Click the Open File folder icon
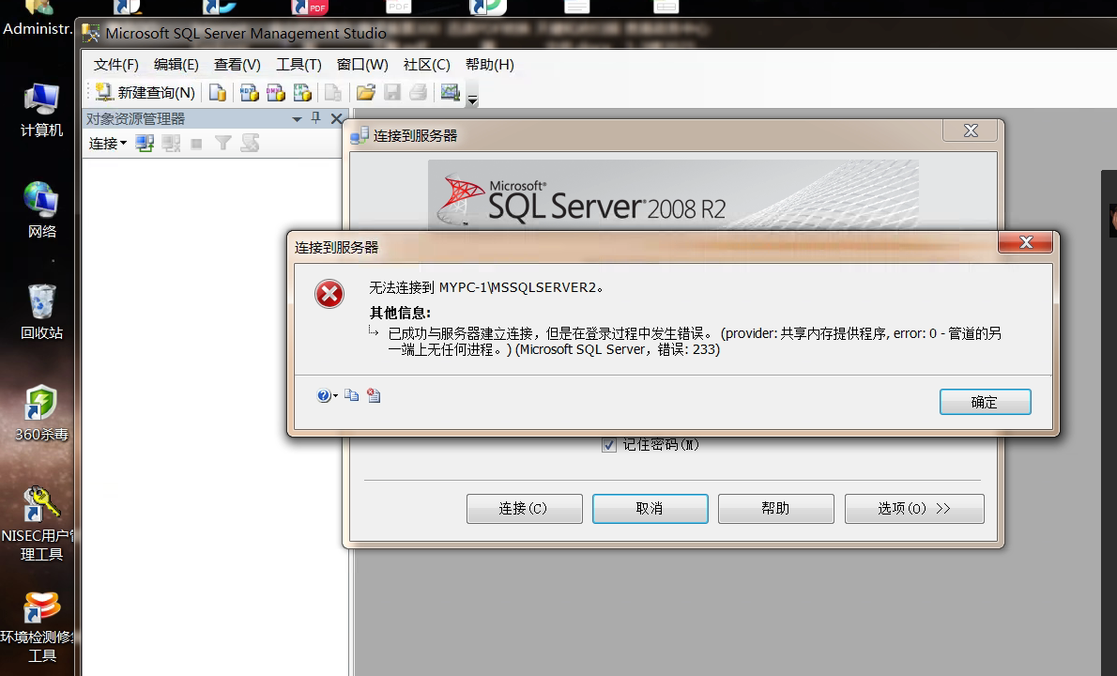The width and height of the screenshot is (1117, 676). click(x=365, y=93)
